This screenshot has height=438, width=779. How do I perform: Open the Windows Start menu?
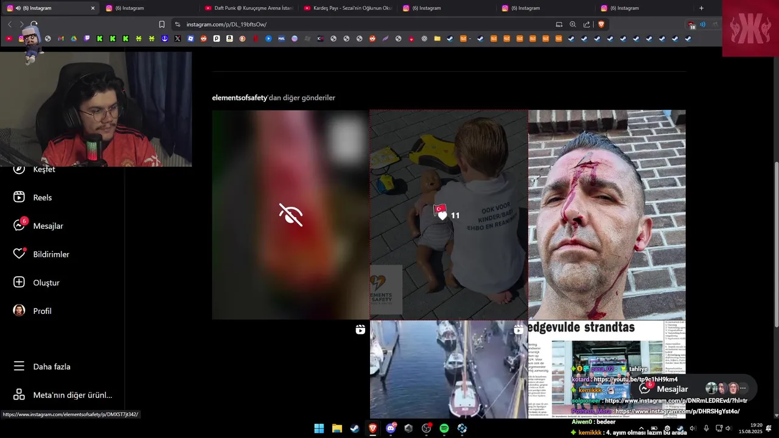tap(319, 428)
